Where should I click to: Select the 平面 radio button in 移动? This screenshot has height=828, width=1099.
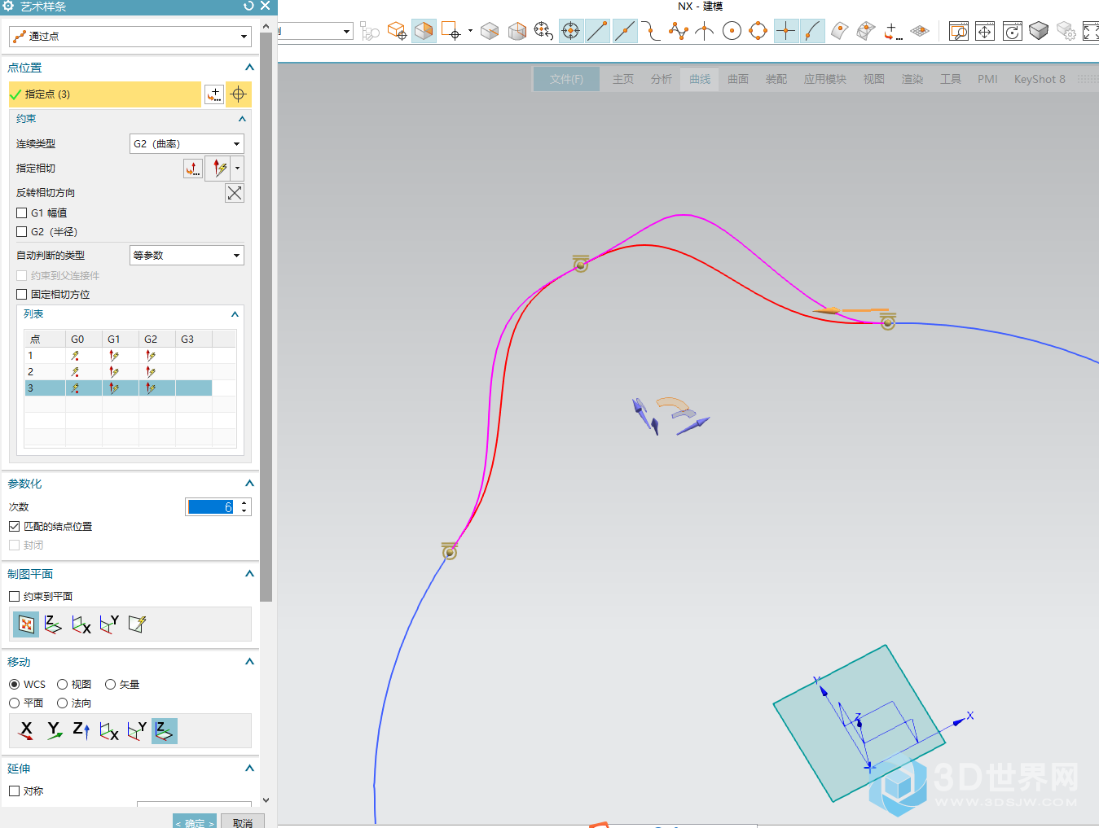[14, 703]
